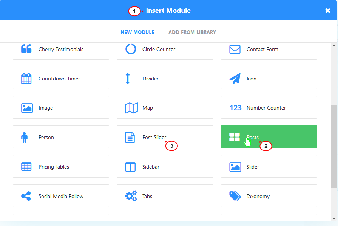Click the Image module text
Viewport: 338px width, 226px height.
point(46,108)
